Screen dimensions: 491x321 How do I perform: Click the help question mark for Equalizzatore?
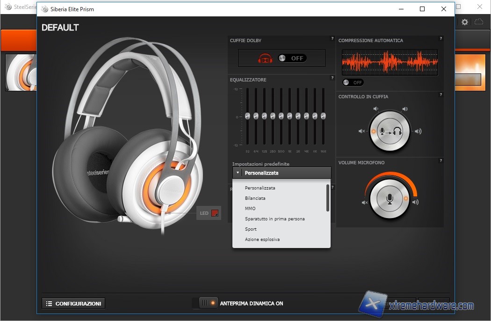332,78
